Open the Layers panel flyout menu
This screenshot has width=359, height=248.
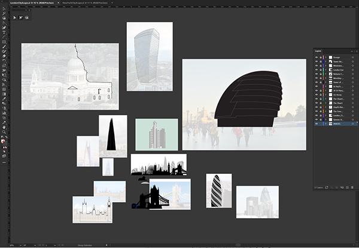click(x=357, y=51)
